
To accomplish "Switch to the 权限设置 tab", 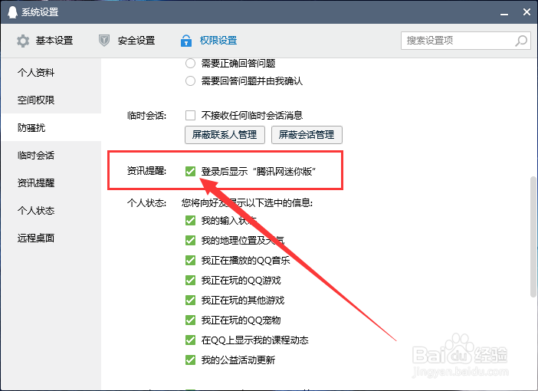I will click(208, 41).
